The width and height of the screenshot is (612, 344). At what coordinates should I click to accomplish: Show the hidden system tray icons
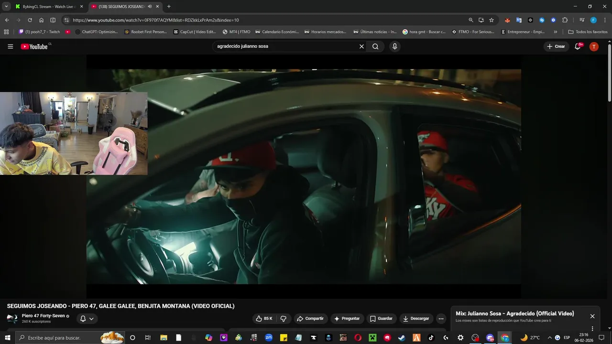click(549, 337)
